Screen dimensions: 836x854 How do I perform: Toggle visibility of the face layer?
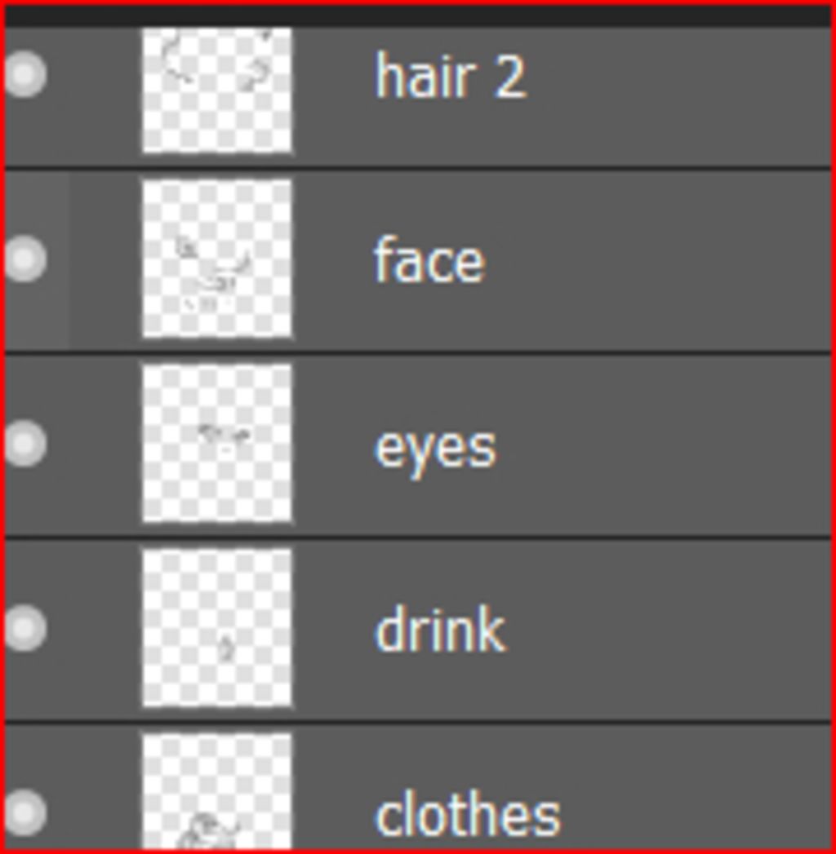[x=25, y=259]
